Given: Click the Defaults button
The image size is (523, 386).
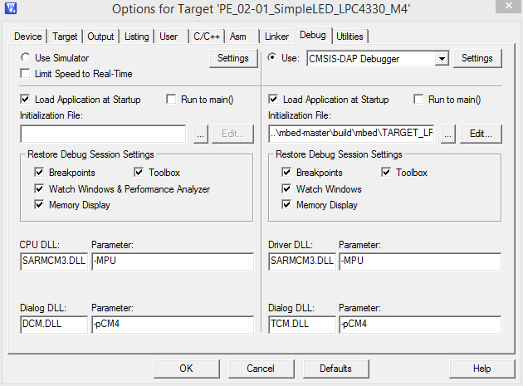Looking at the screenshot, I should point(335,368).
